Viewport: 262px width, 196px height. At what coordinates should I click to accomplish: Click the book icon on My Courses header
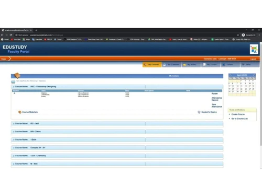coord(17,75)
